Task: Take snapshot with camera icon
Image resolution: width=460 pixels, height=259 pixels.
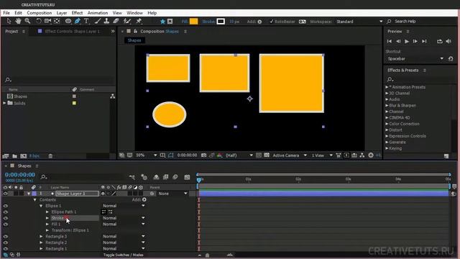Action: point(203,155)
